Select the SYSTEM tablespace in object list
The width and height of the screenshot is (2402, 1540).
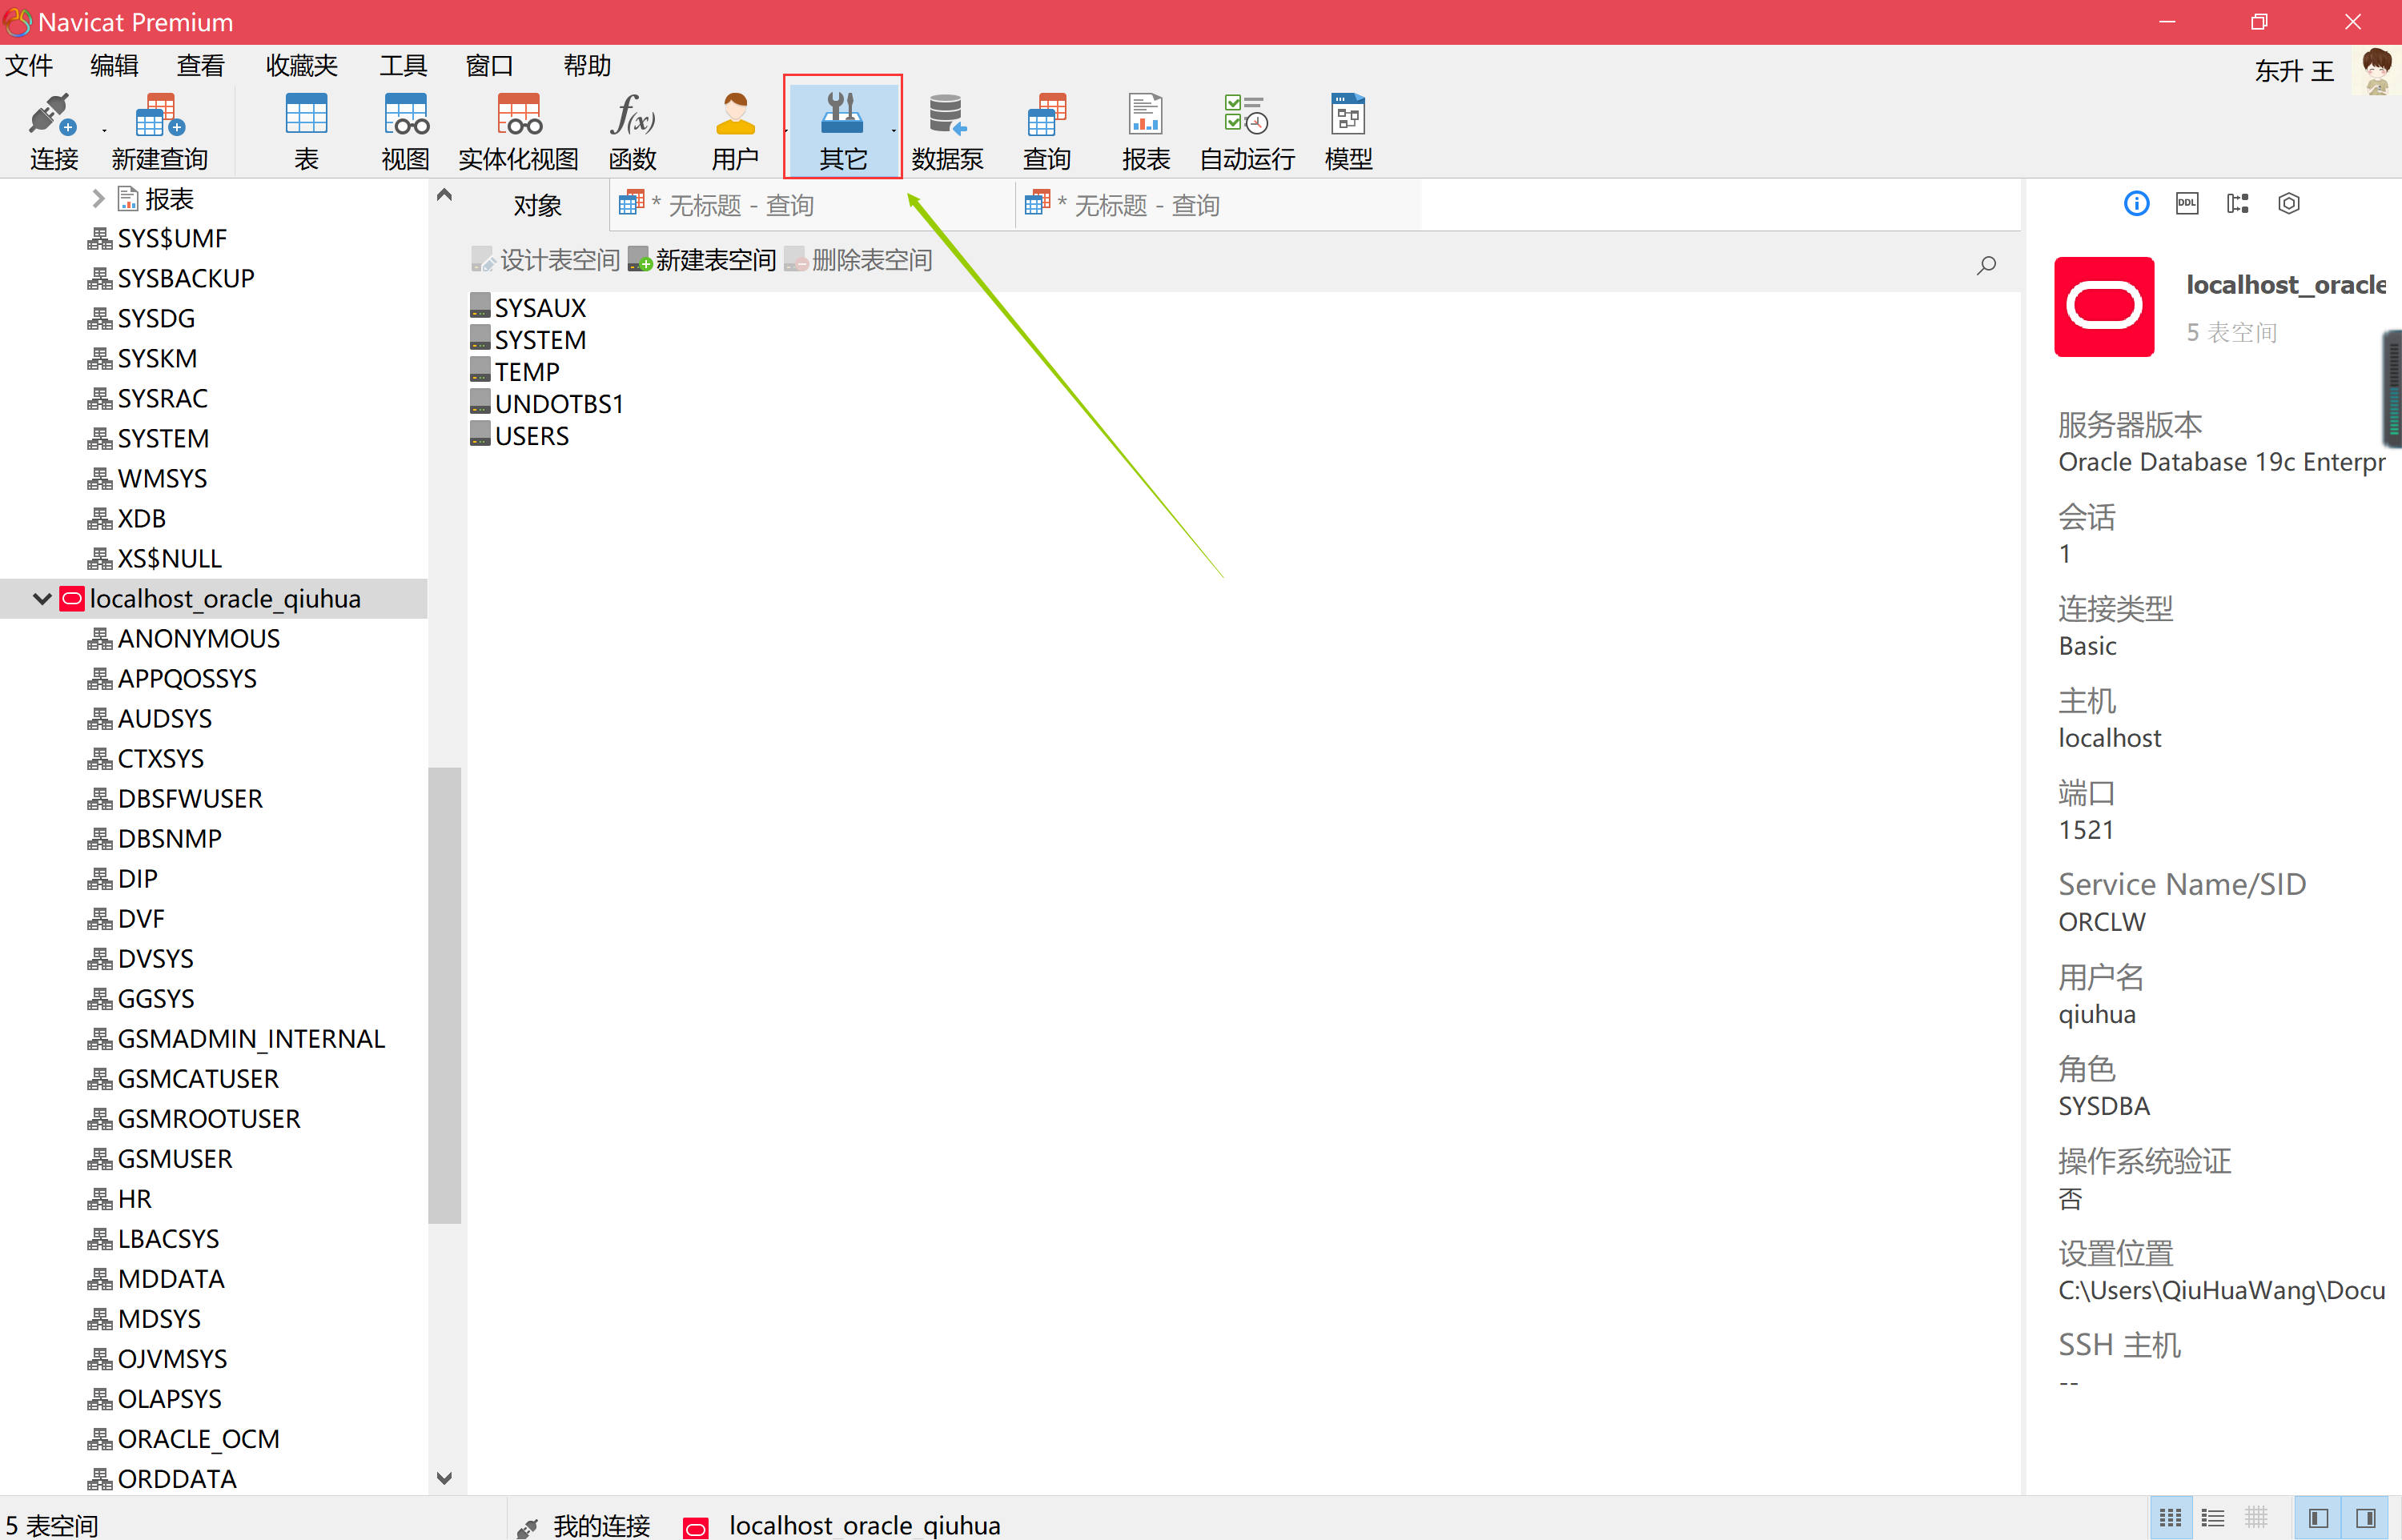click(528, 339)
